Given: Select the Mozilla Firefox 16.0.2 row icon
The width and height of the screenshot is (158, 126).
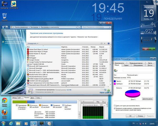Looking at the screenshot, I should (28, 75).
